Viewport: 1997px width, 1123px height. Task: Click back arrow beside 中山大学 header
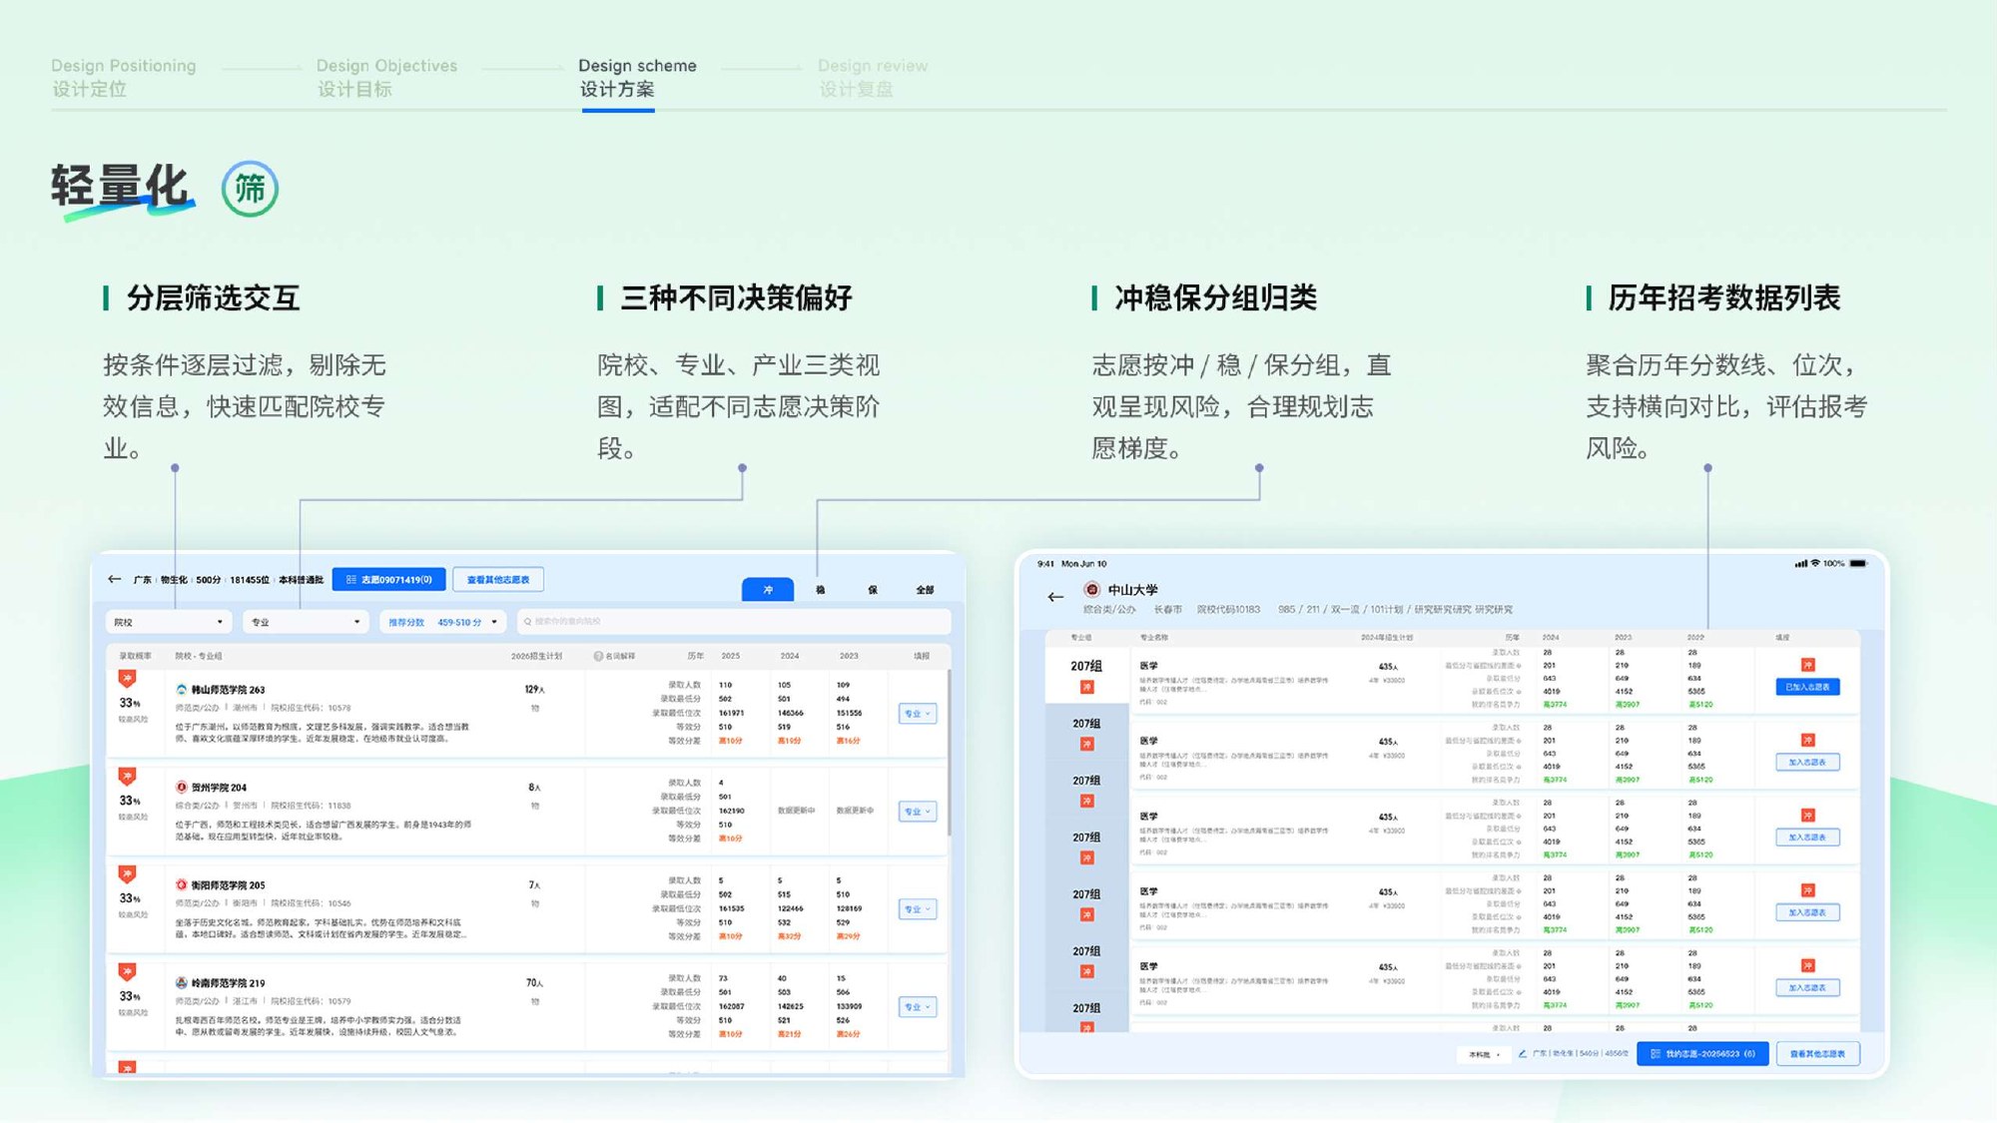click(x=1055, y=597)
